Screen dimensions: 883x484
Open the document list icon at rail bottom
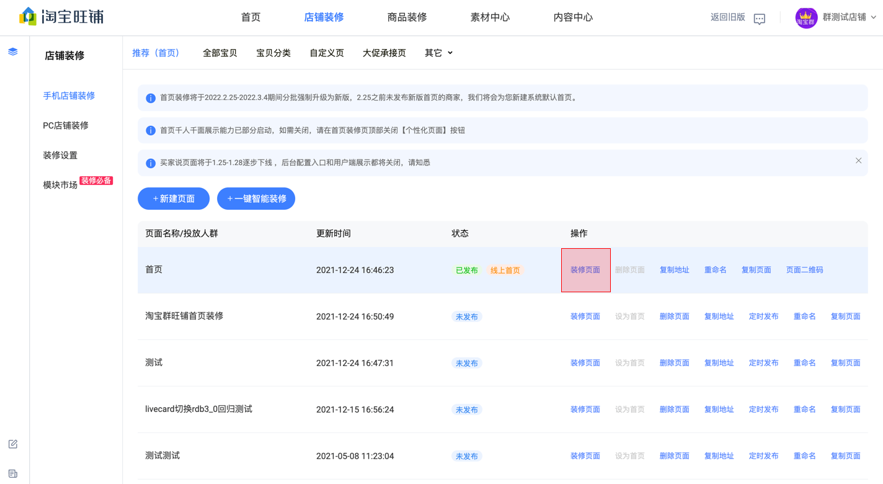[13, 474]
